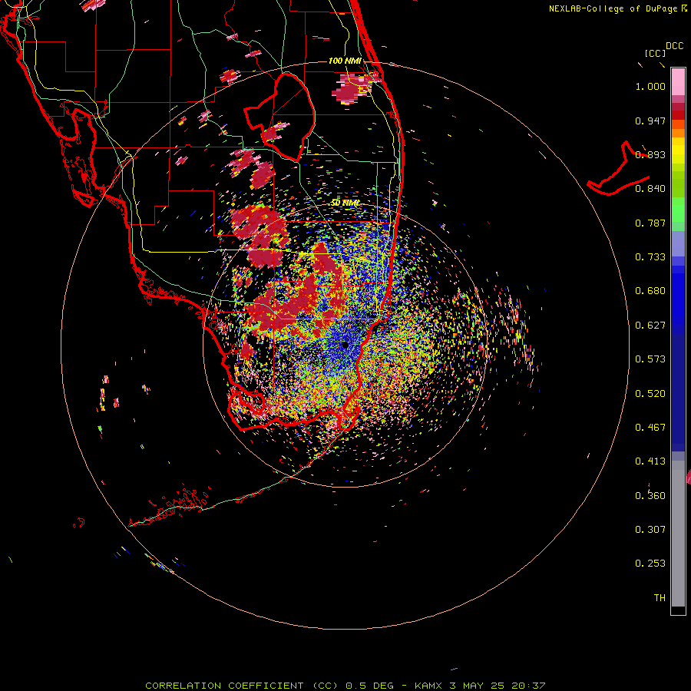Select the 0.840 scale value
This screenshot has height=691, width=691.
[650, 189]
